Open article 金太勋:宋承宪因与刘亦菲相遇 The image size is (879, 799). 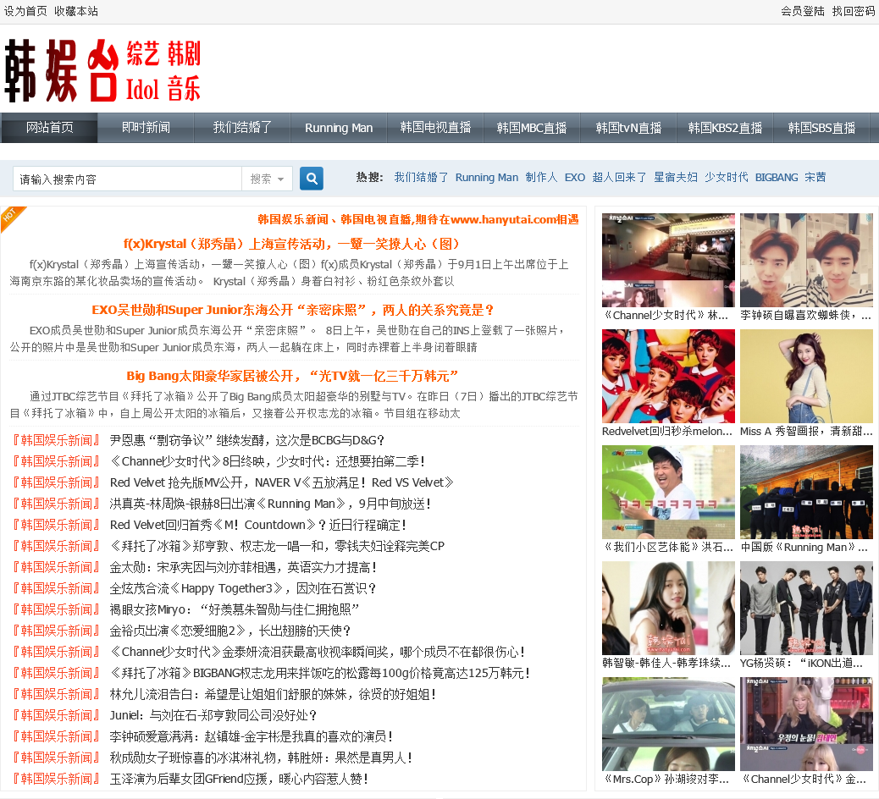click(x=243, y=568)
